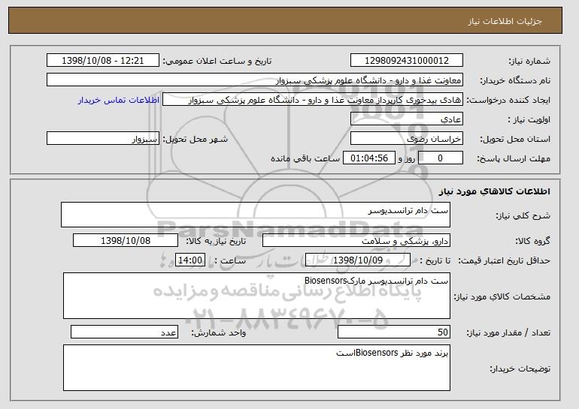Click the مهلت ارسال پاسخ label

[x=514, y=158]
